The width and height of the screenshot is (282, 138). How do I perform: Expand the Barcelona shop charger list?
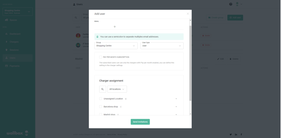(x=176, y=107)
